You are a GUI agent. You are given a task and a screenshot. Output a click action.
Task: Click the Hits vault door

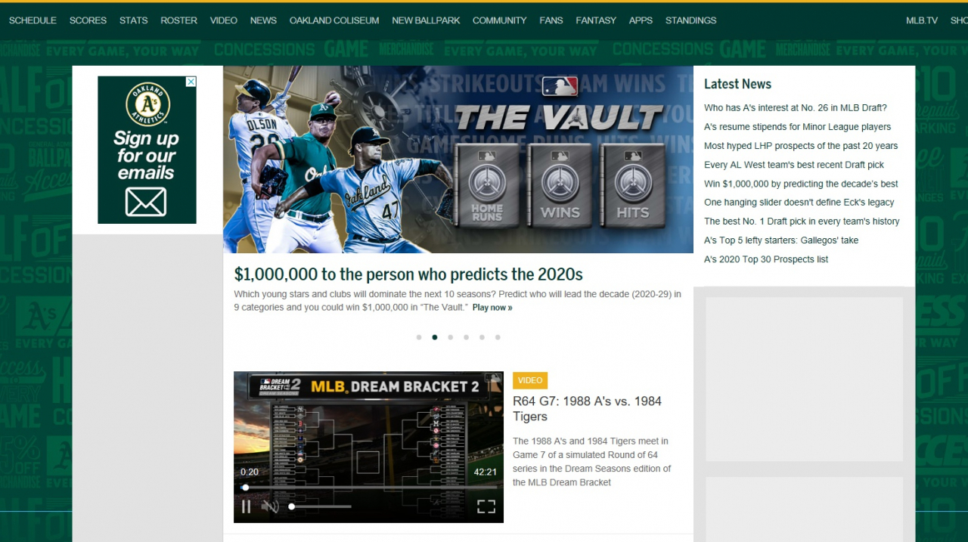pos(633,186)
